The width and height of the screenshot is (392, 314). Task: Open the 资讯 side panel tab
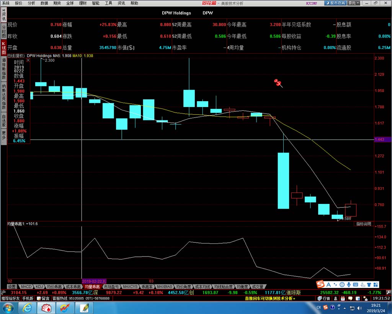(4, 15)
